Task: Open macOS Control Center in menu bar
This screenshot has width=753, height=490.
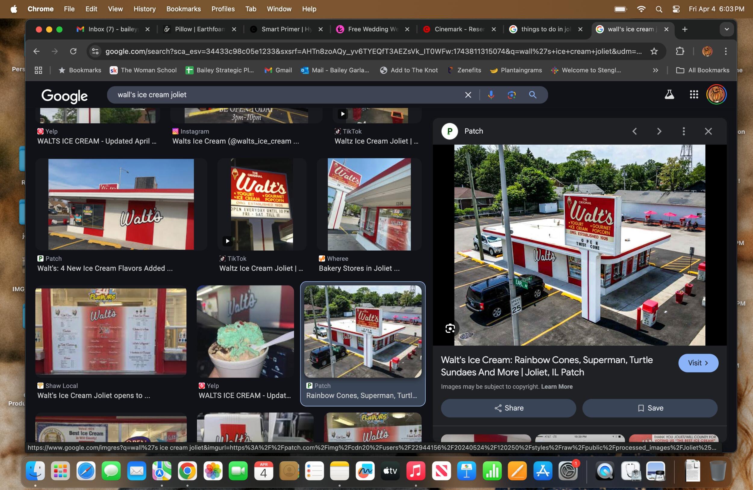Action: (676, 9)
